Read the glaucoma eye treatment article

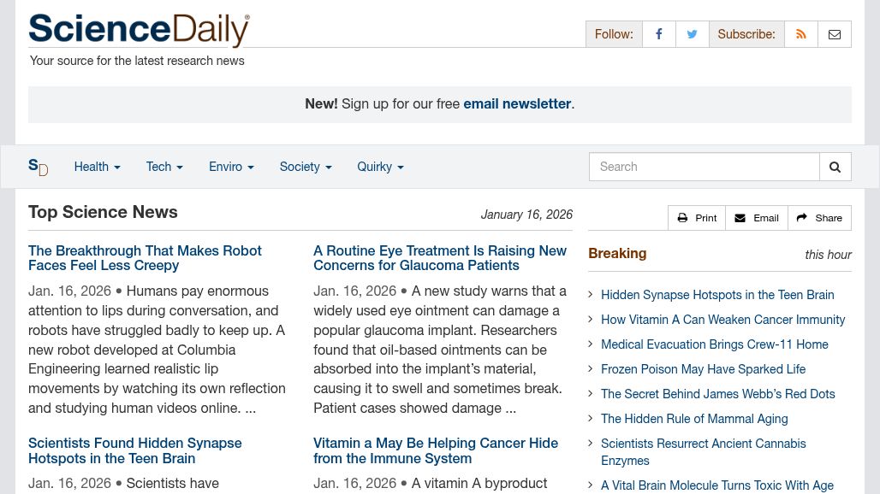(x=440, y=258)
